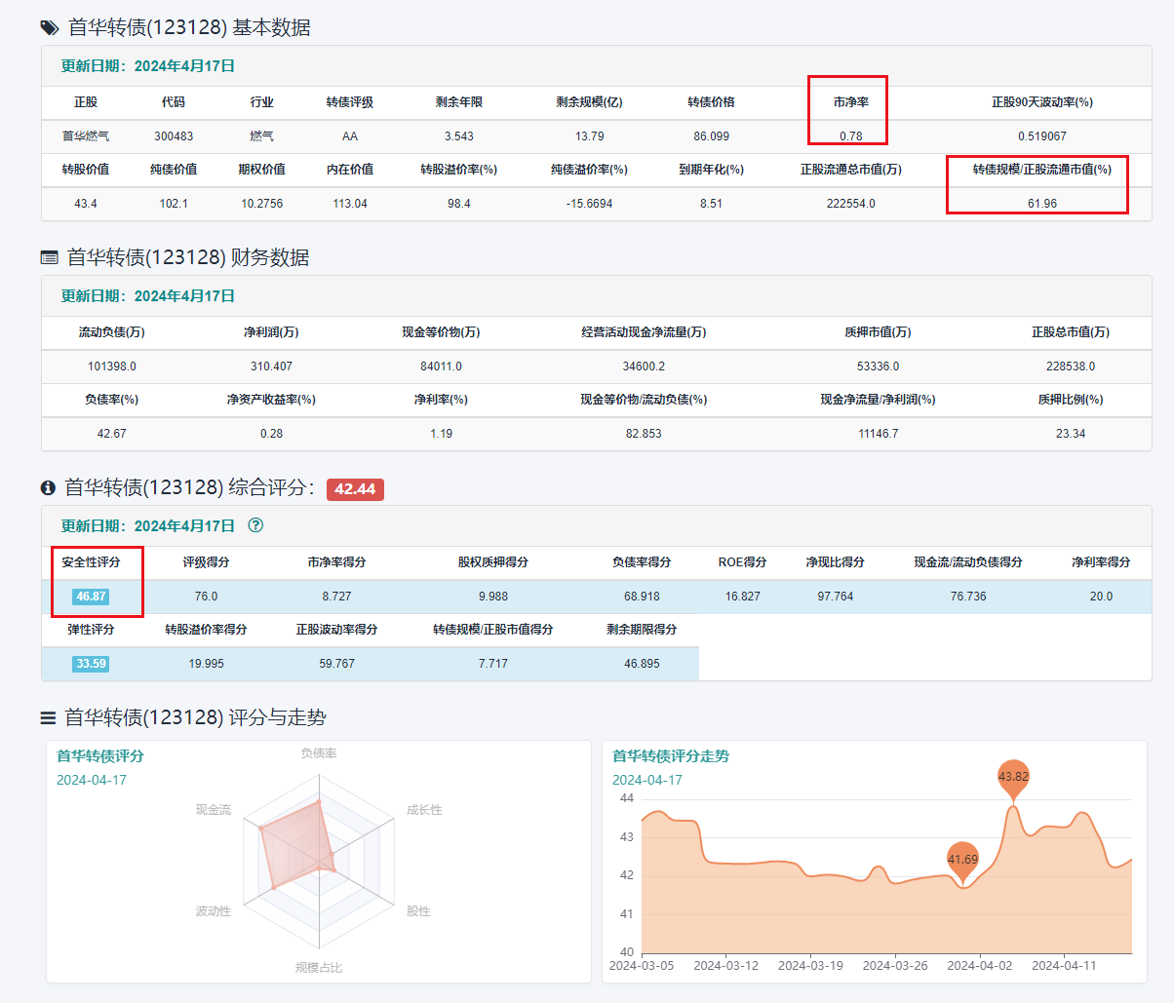
Task: Click the 43.82 peak marker on trend chart
Action: coord(1013,778)
